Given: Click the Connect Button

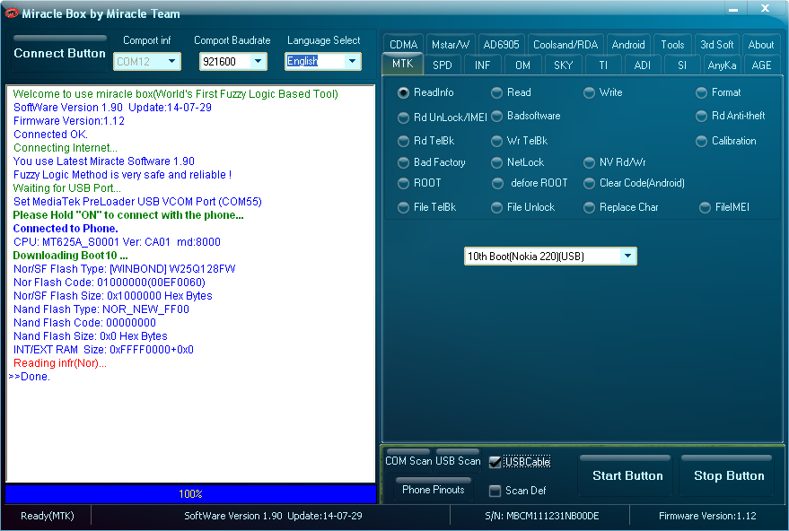Looking at the screenshot, I should coord(60,53).
